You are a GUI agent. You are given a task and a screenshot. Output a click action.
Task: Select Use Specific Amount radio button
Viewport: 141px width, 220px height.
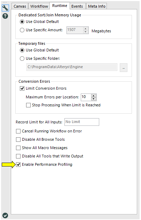[x=22, y=30]
